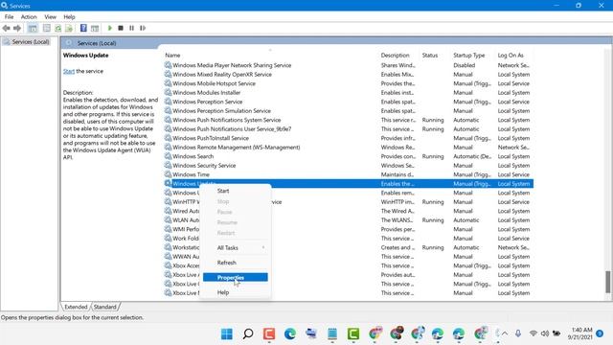This screenshot has height=345, width=613.
Task: Select 'Windows Media Player Network Sharing Service' row
Action: (348, 65)
